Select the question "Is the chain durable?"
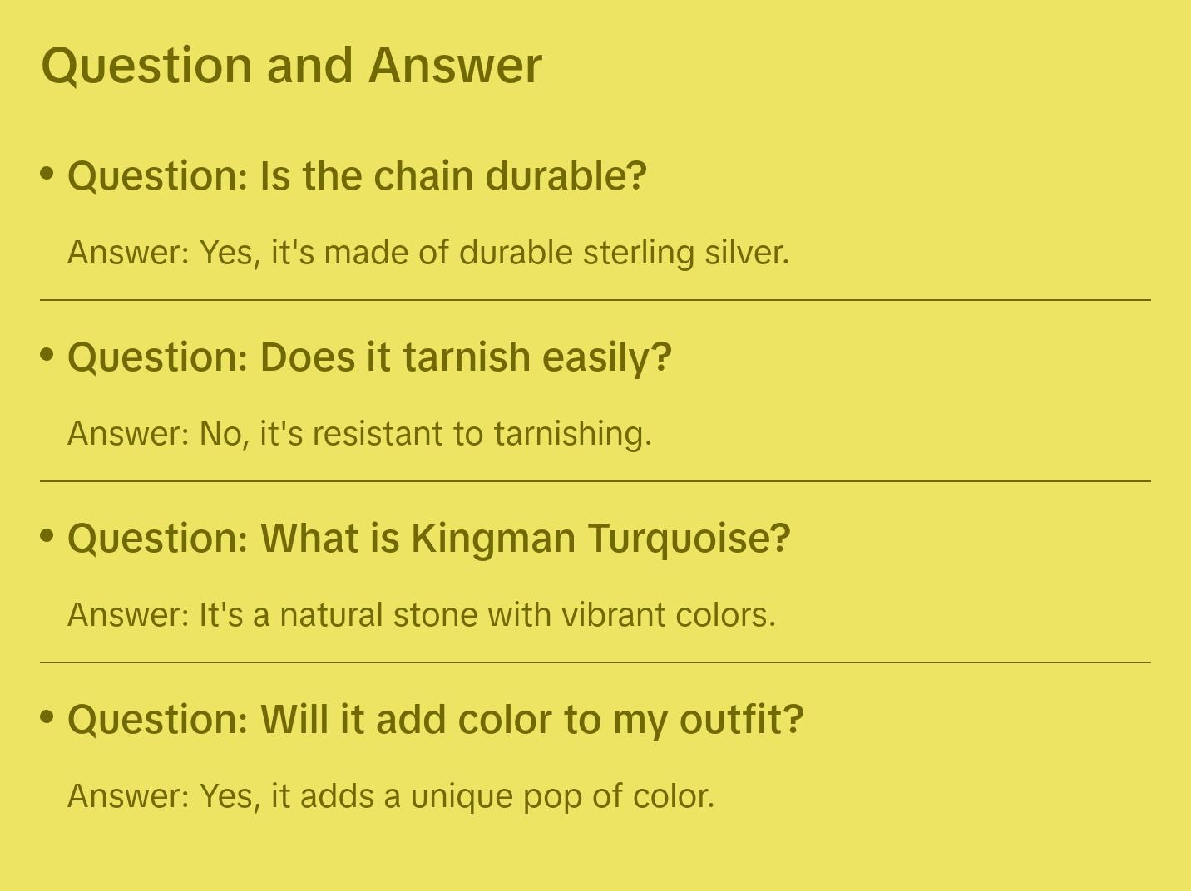The height and width of the screenshot is (891, 1191). (357, 176)
